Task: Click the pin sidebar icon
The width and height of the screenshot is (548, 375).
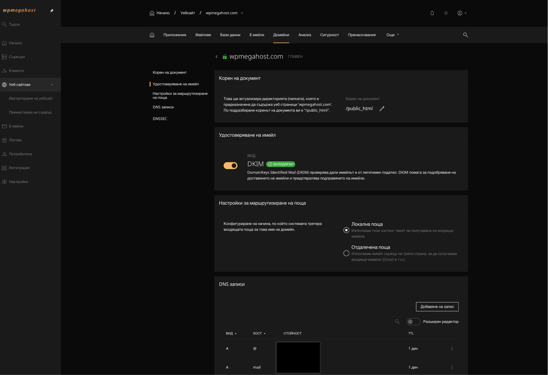Action: pos(52,10)
